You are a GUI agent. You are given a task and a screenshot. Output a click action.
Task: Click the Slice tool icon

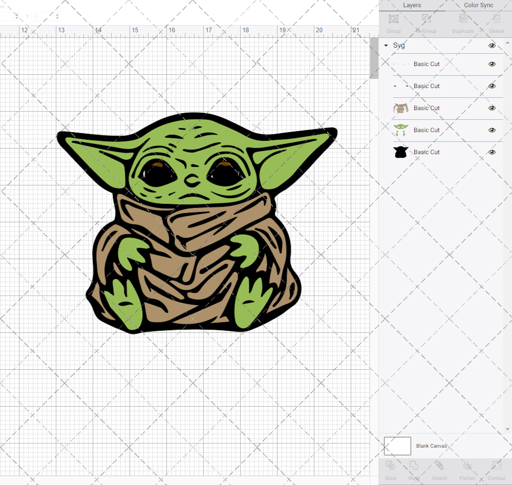pyautogui.click(x=390, y=465)
